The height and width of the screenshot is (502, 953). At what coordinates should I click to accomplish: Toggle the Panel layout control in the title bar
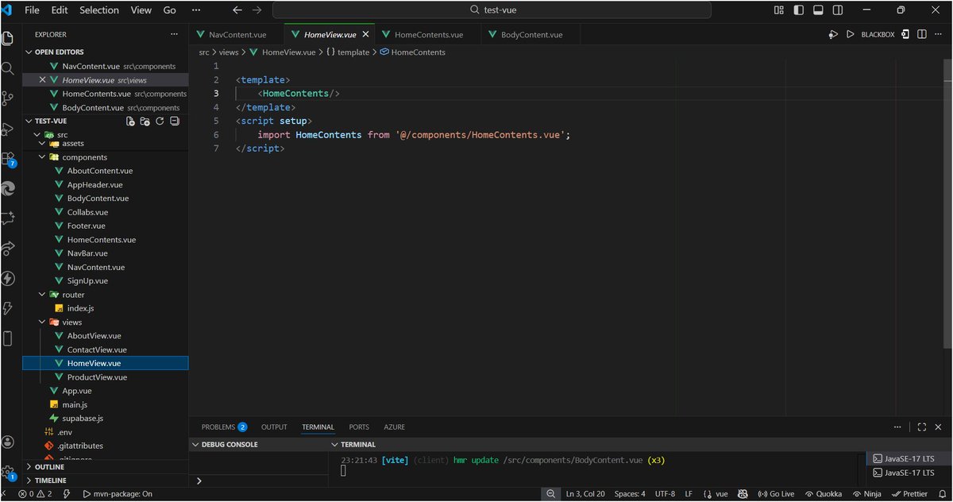(x=818, y=9)
